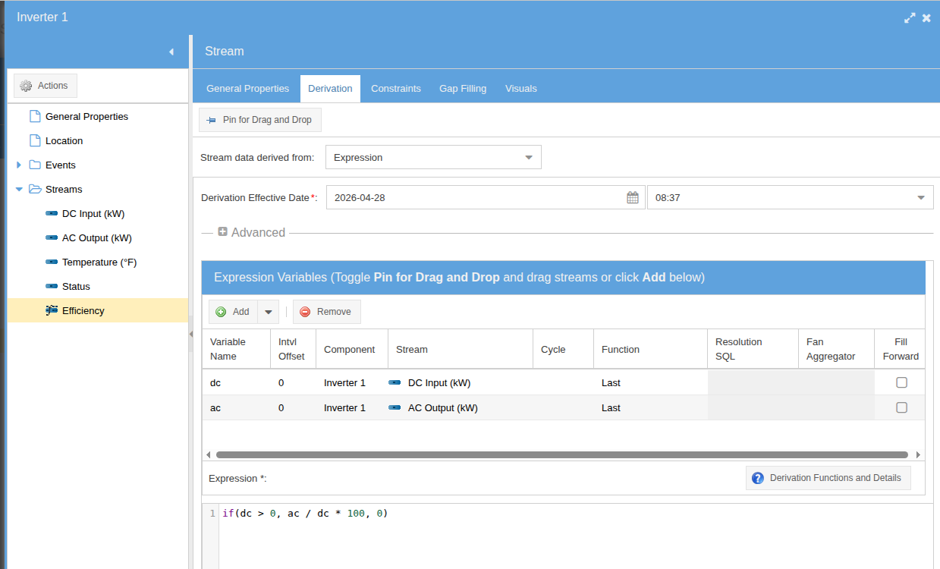Select the AC Output (kW) stream in tree
The height and width of the screenshot is (569, 940).
pyautogui.click(x=97, y=238)
